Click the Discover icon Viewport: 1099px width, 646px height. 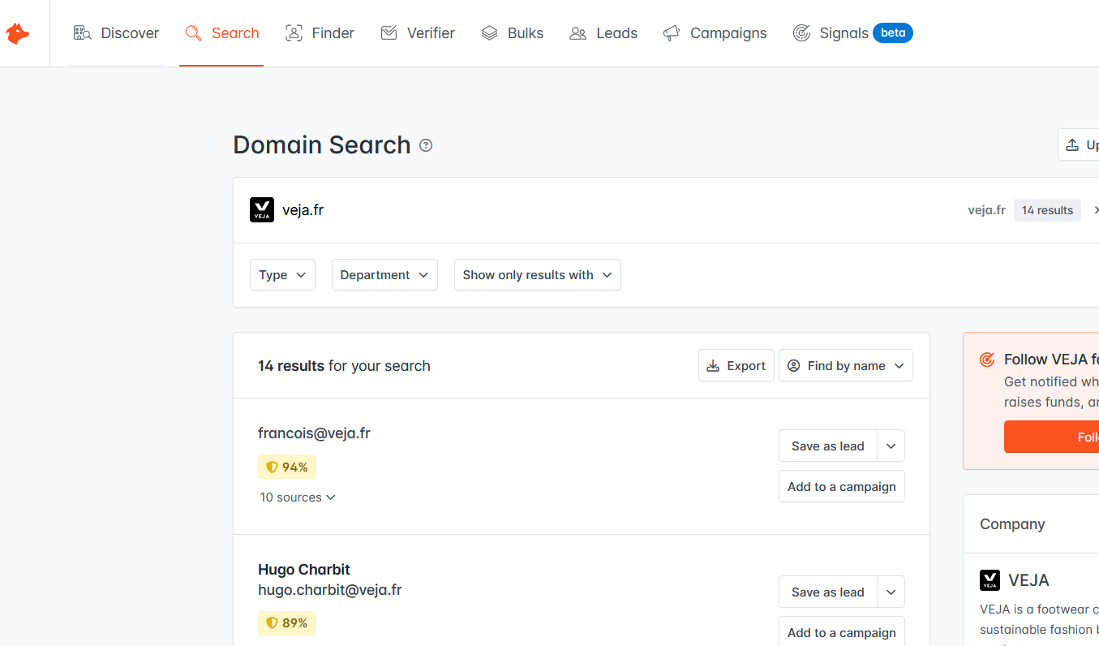click(82, 33)
